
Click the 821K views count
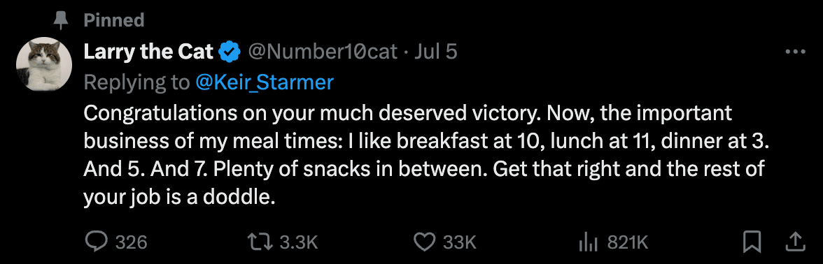click(x=628, y=242)
